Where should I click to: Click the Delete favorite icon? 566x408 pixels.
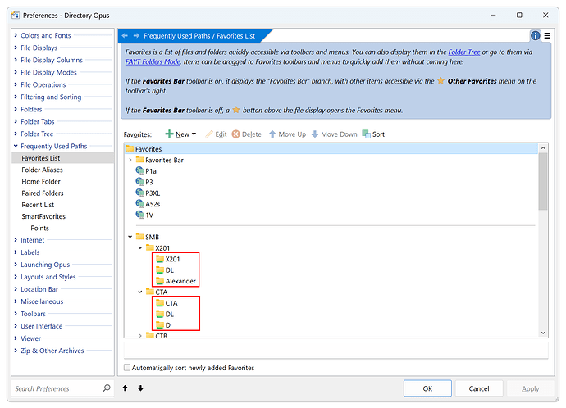235,134
